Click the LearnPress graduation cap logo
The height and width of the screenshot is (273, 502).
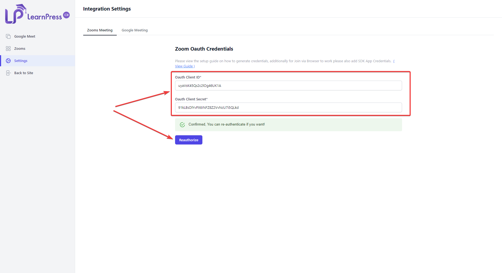tap(15, 14)
